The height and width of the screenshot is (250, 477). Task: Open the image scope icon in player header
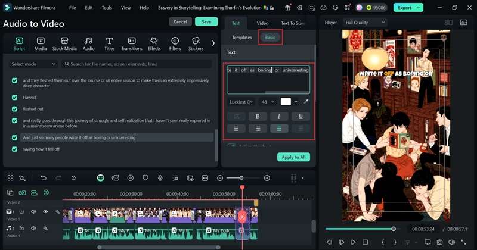464,23
